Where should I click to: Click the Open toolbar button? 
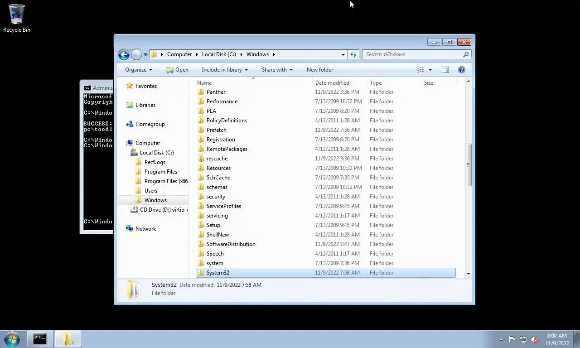[177, 70]
